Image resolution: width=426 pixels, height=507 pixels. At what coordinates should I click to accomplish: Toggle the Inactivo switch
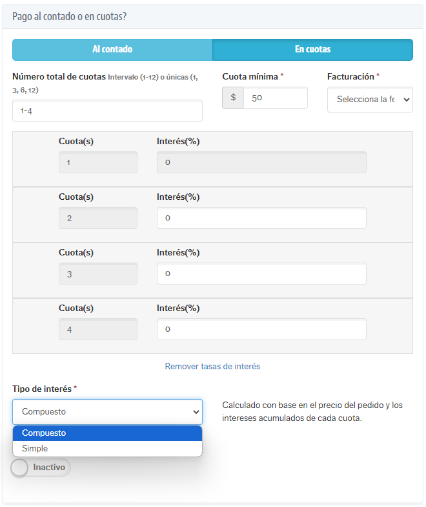coord(41,468)
